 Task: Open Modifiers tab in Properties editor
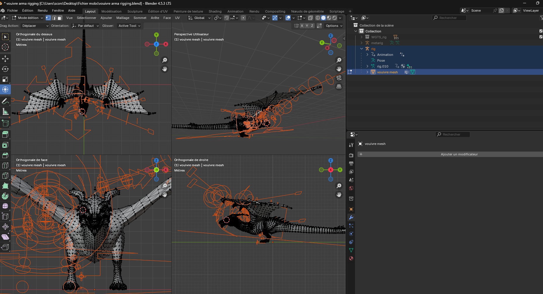(351, 217)
